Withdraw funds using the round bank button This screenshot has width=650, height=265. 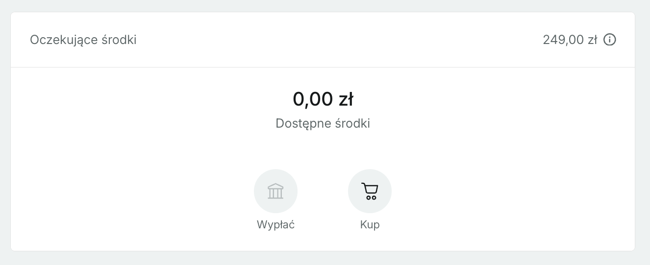pos(275,191)
